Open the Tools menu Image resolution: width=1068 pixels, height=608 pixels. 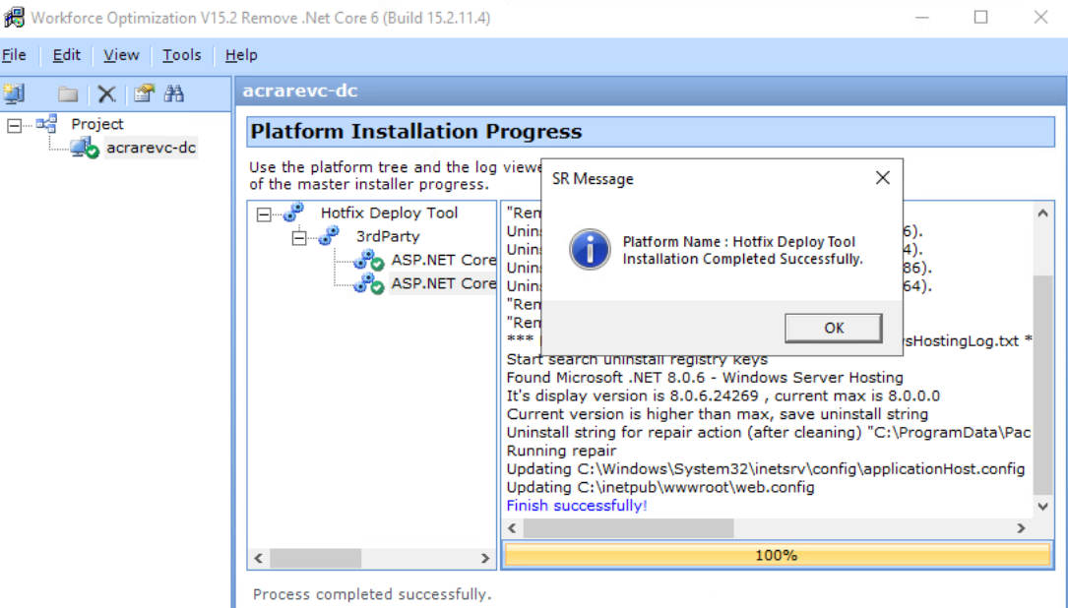tap(181, 55)
